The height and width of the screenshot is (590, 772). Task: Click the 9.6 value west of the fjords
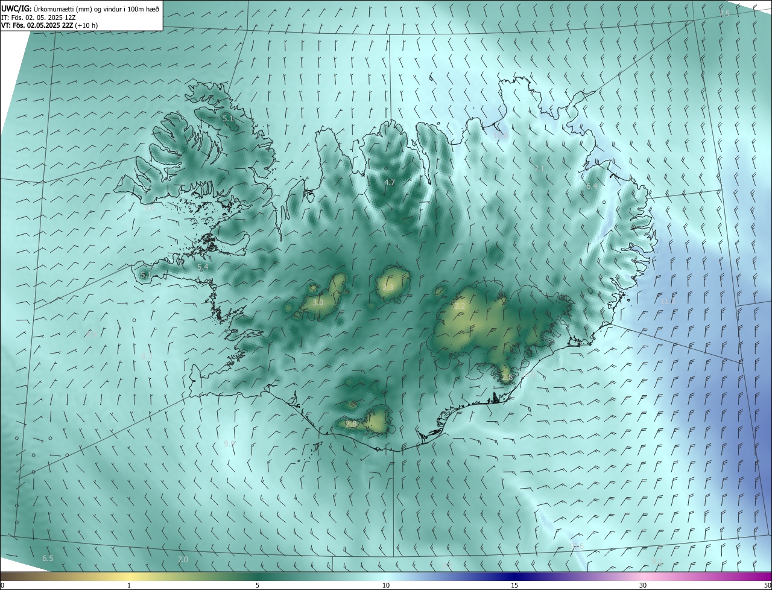pos(149,208)
